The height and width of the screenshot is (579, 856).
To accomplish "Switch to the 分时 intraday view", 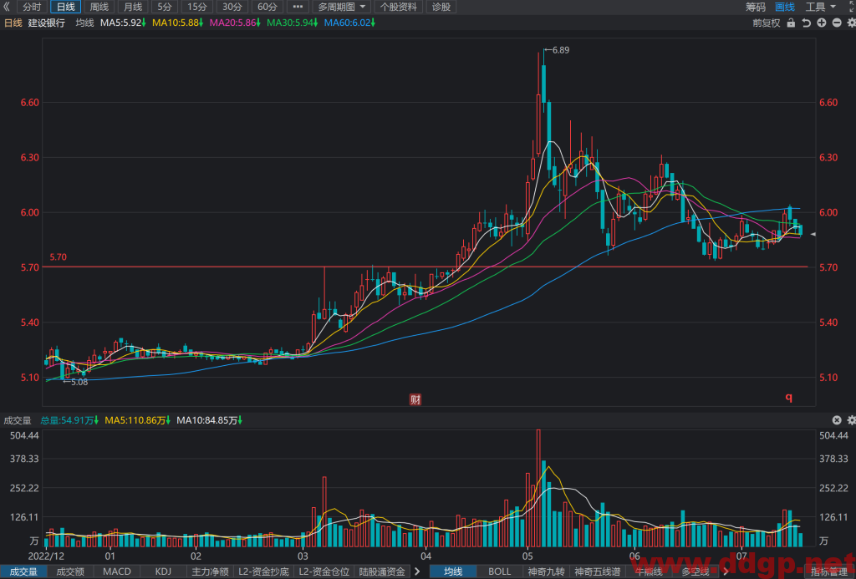I will pos(32,7).
